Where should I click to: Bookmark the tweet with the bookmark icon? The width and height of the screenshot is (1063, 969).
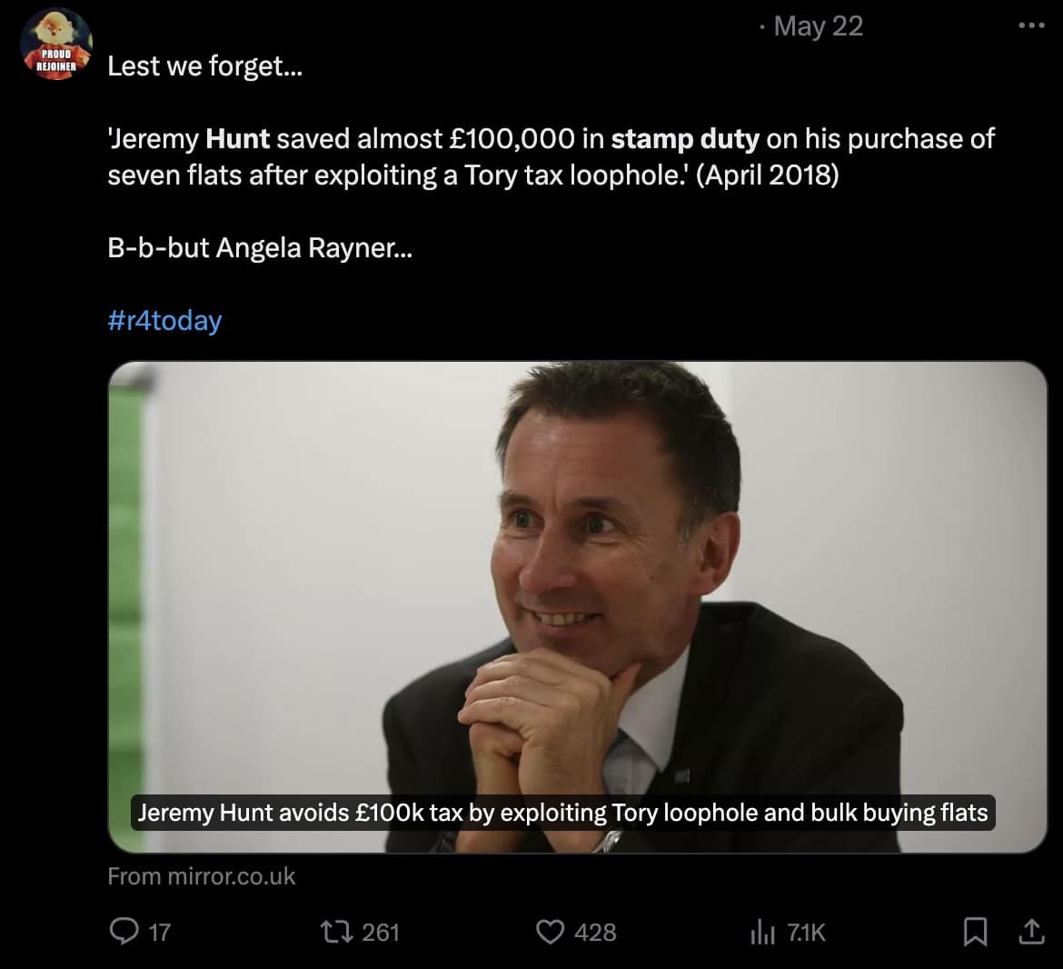[x=976, y=932]
